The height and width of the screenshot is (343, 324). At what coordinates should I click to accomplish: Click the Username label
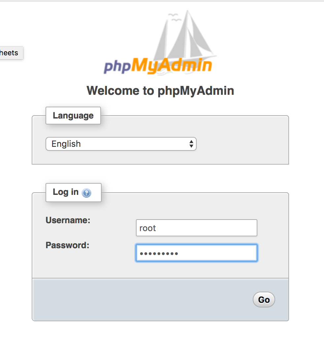[67, 220]
